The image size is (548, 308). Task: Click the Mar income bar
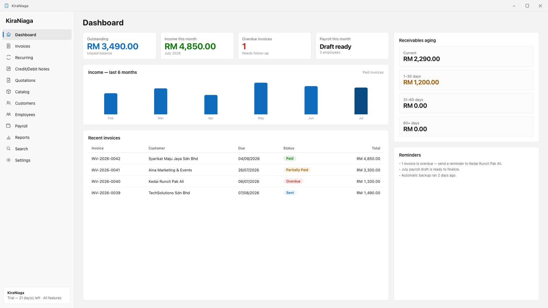(161, 101)
